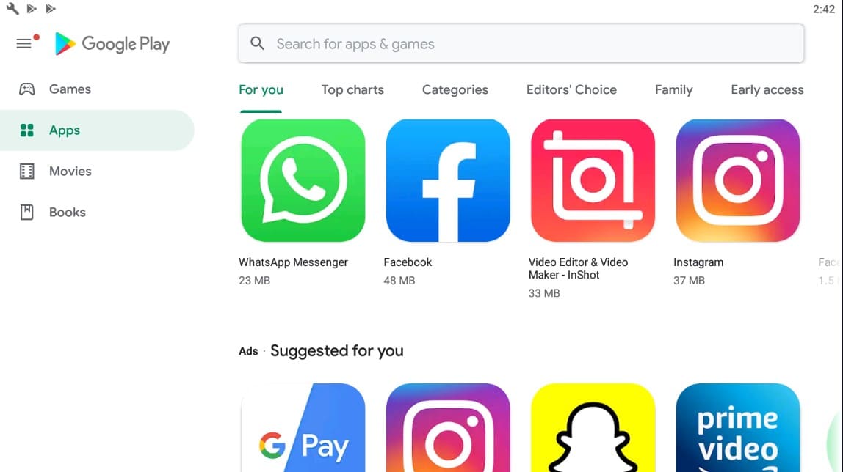Open the InShot Video Editor icon

coord(593,181)
